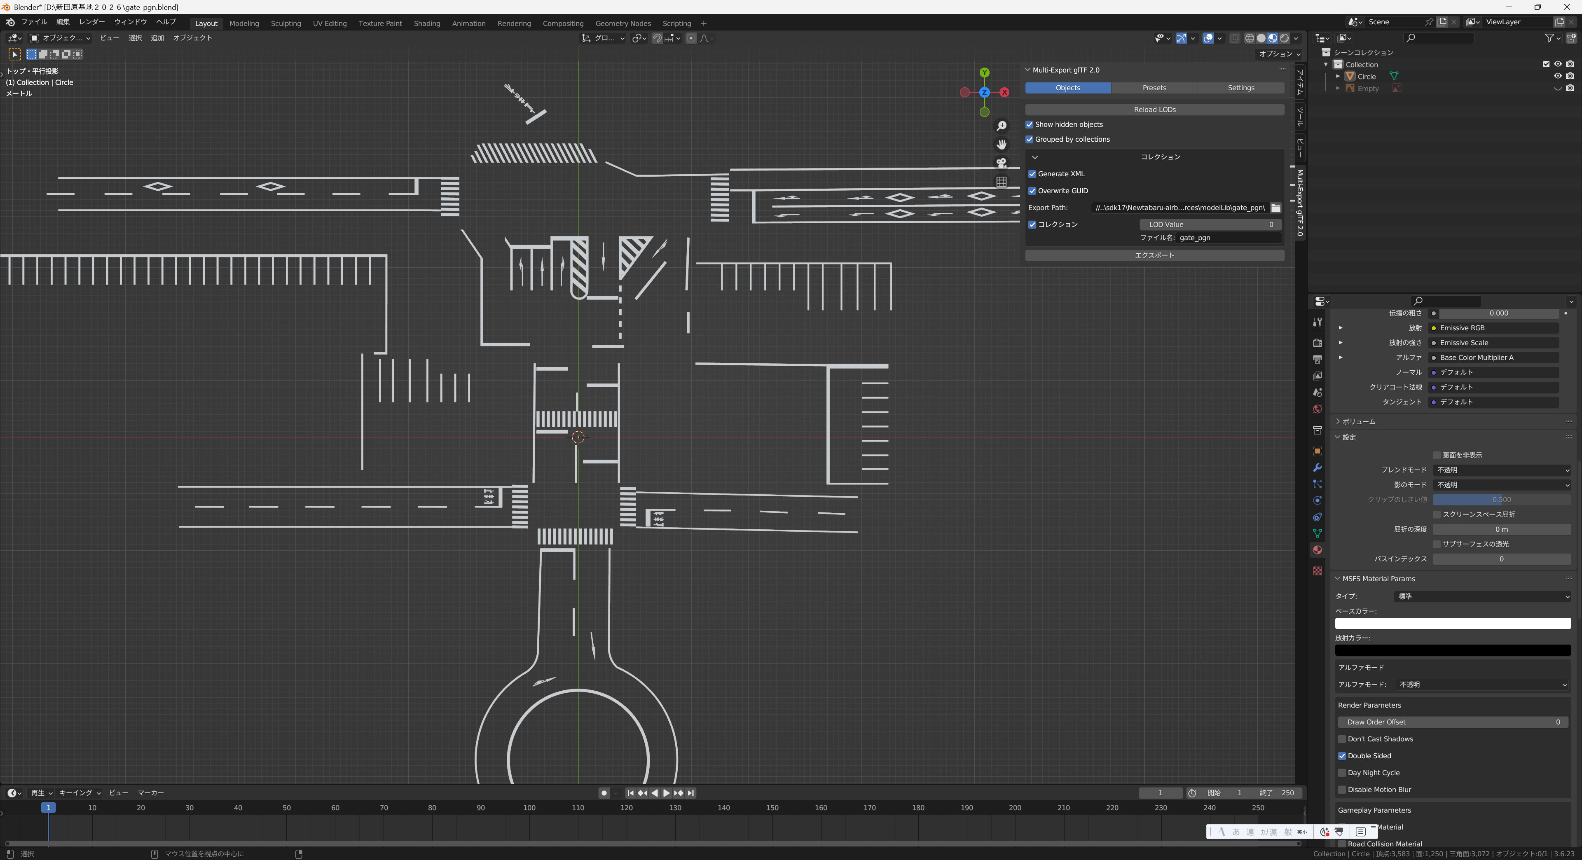Viewport: 1582px width, 860px height.
Task: Enable Disable Motion Blur checkbox
Action: coord(1342,790)
